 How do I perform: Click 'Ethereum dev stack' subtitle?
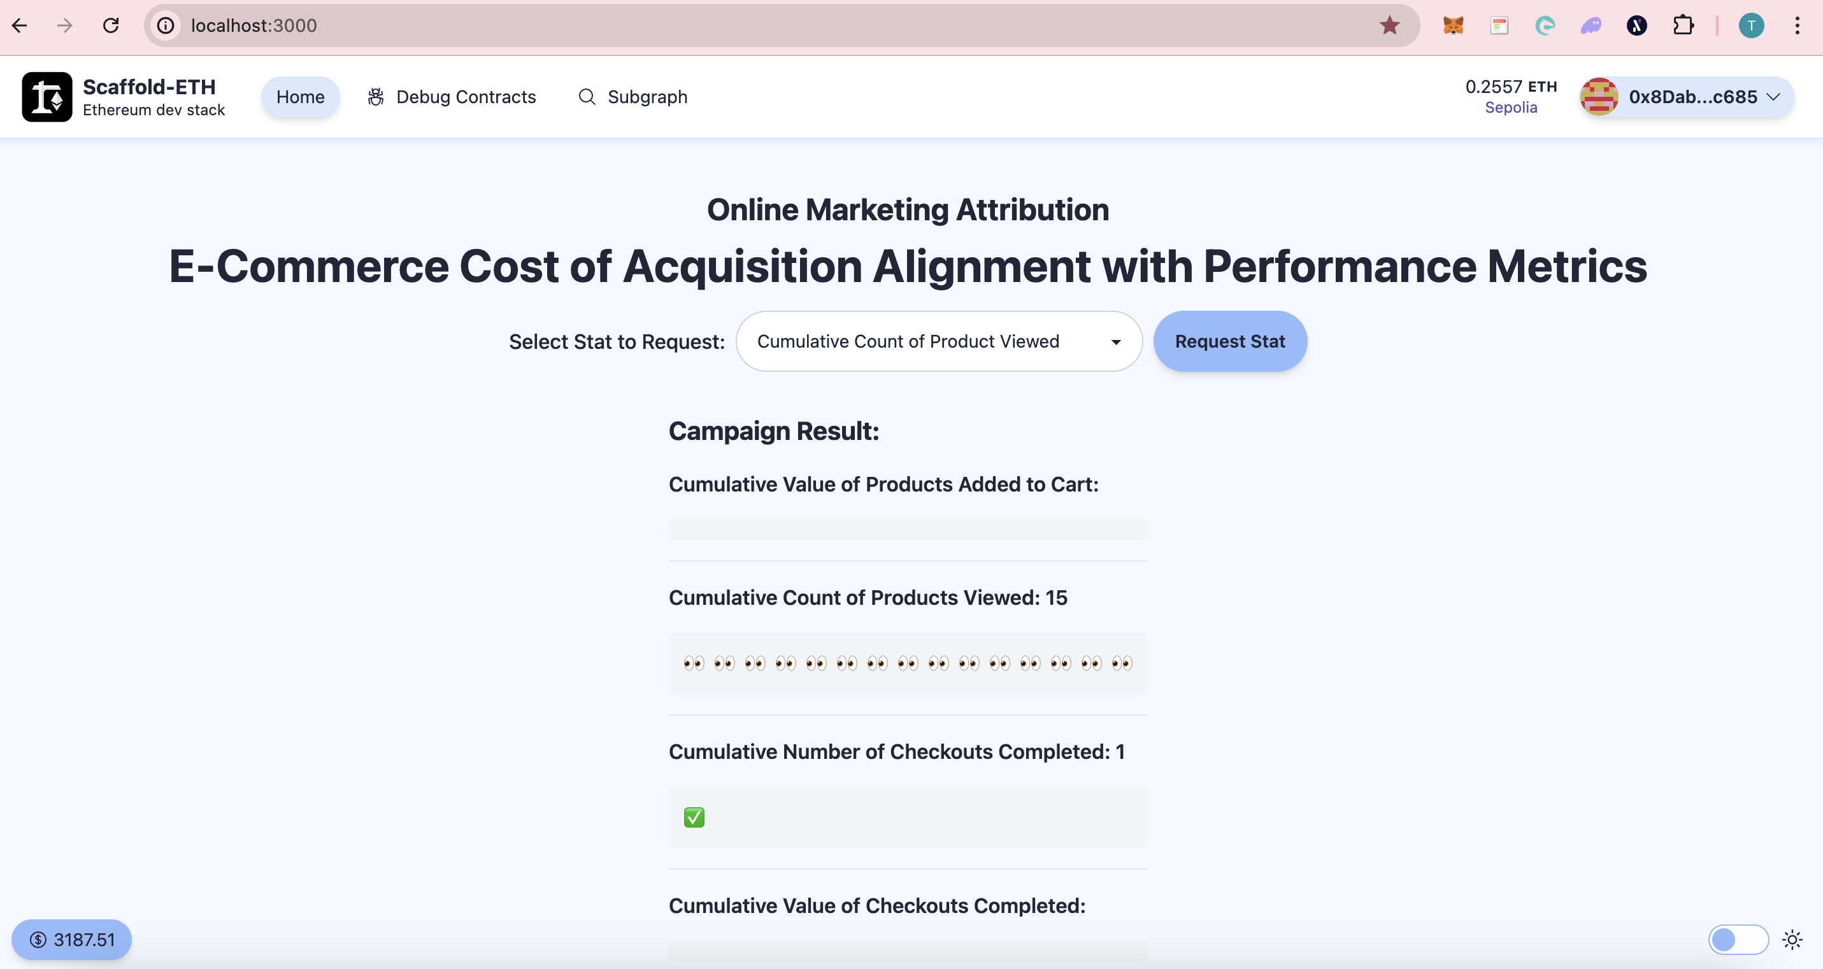point(154,110)
